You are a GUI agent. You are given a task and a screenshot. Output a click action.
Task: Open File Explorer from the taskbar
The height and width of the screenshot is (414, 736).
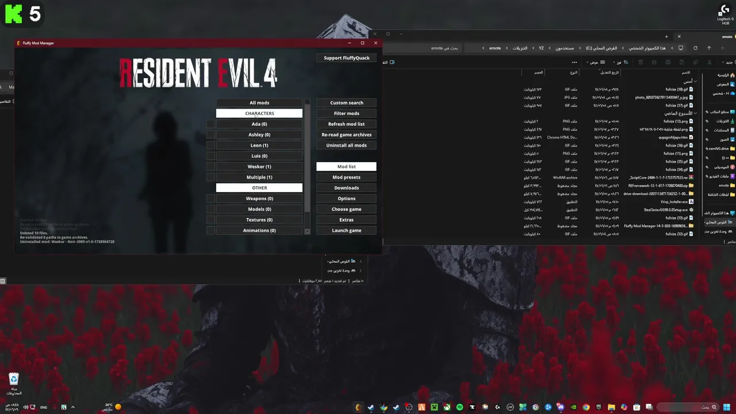[612, 407]
